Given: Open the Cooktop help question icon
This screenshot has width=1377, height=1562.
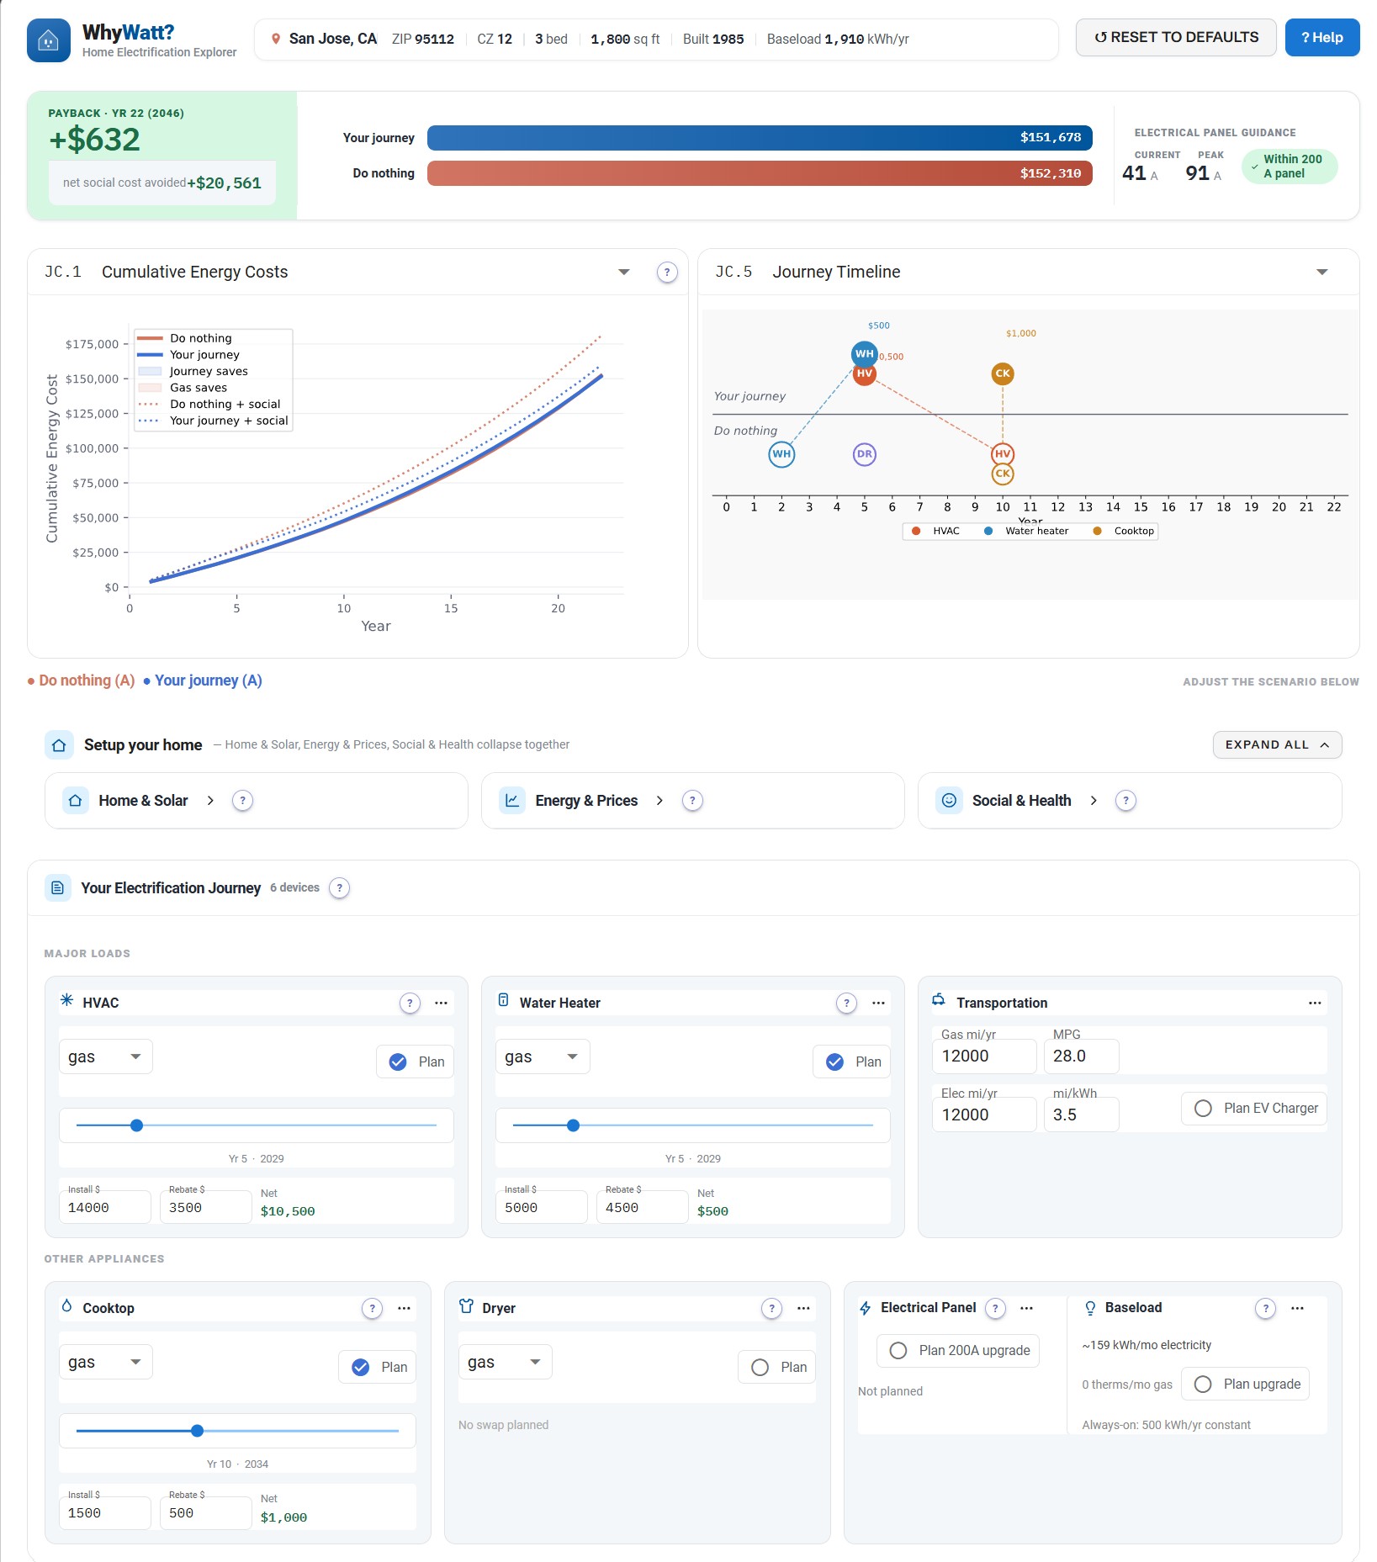Looking at the screenshot, I should [372, 1308].
